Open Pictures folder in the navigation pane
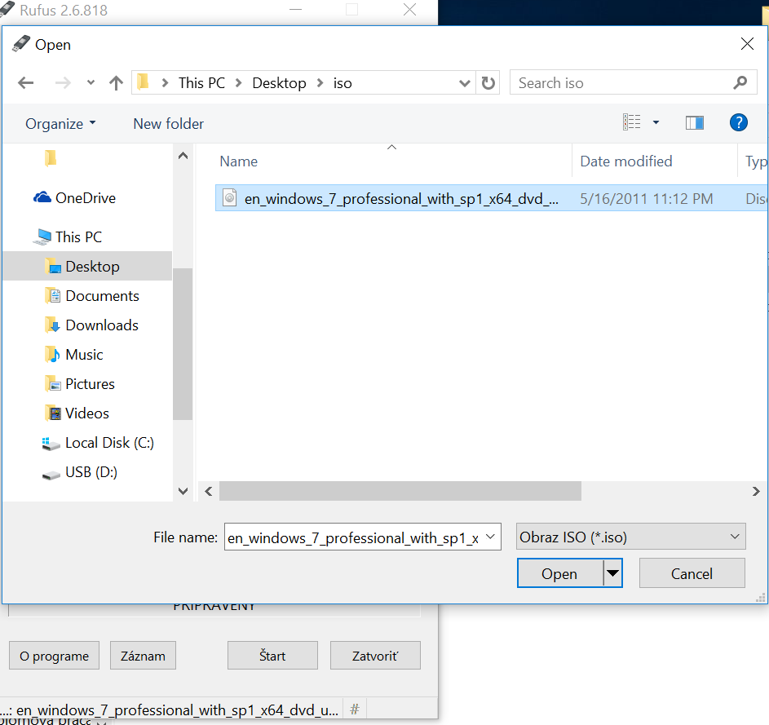 tap(90, 384)
